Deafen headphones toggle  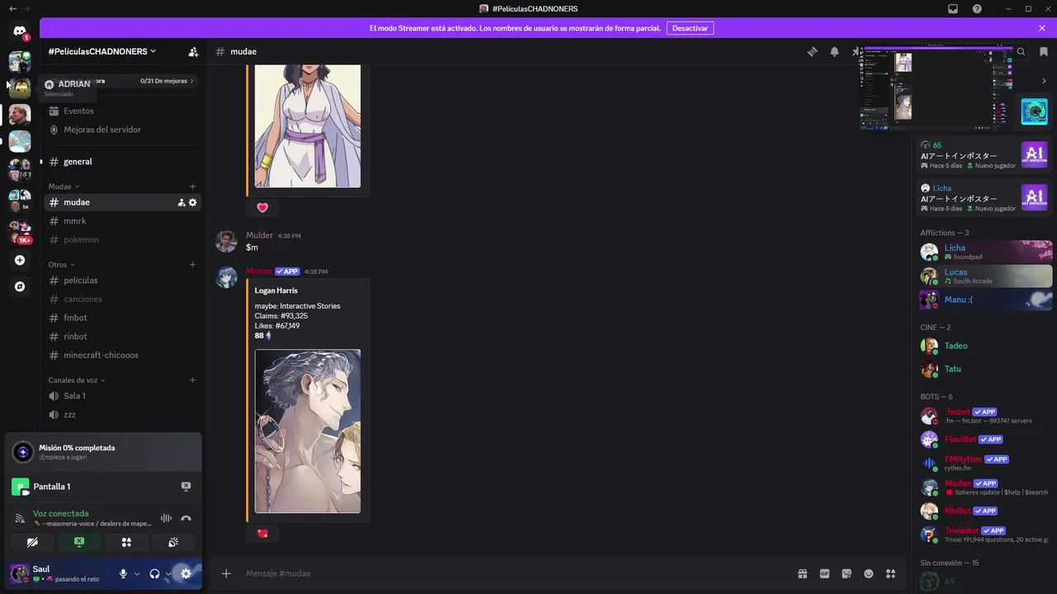154,573
